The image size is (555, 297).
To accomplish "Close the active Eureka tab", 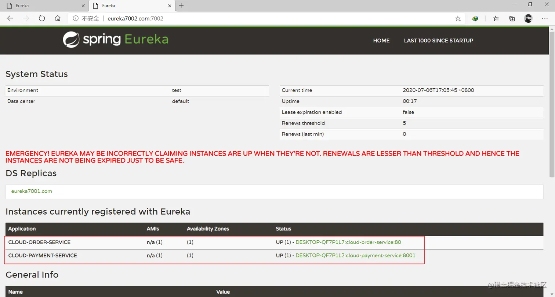I will pyautogui.click(x=170, y=6).
